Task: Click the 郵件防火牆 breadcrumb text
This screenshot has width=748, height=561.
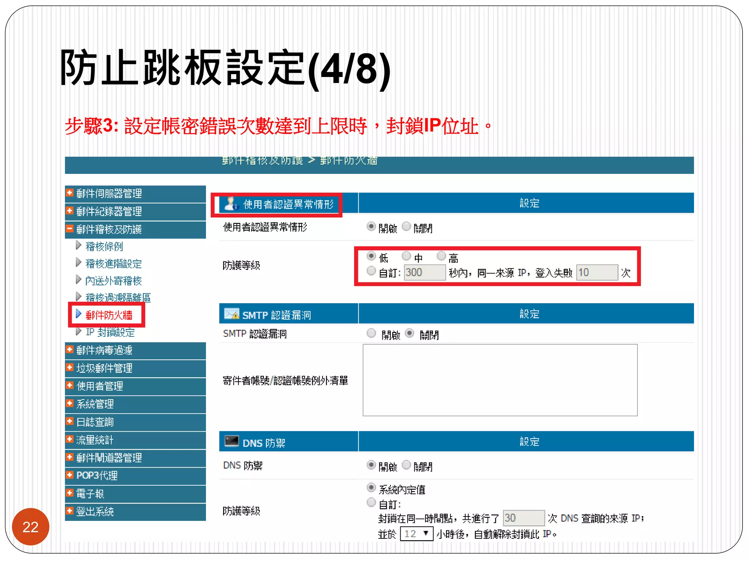Action: (349, 160)
